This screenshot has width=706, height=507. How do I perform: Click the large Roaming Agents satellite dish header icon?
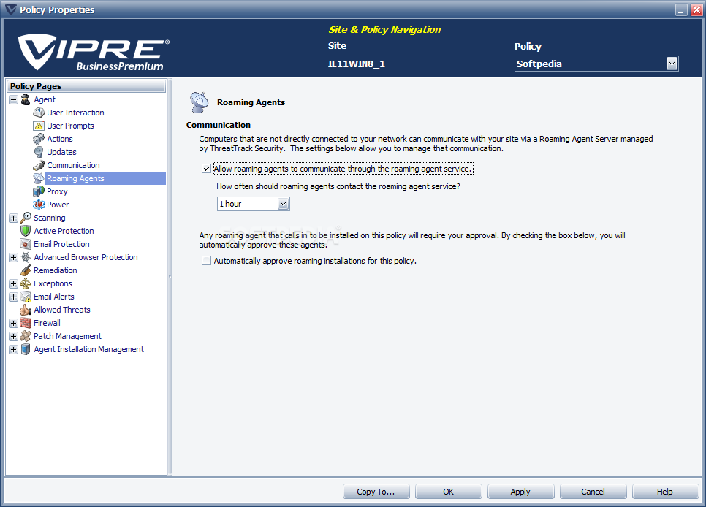click(199, 102)
